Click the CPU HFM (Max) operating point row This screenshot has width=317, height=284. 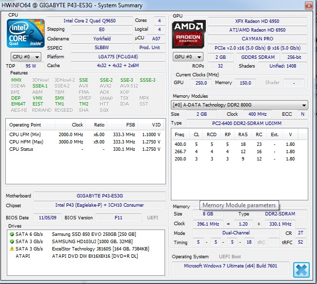click(x=85, y=142)
